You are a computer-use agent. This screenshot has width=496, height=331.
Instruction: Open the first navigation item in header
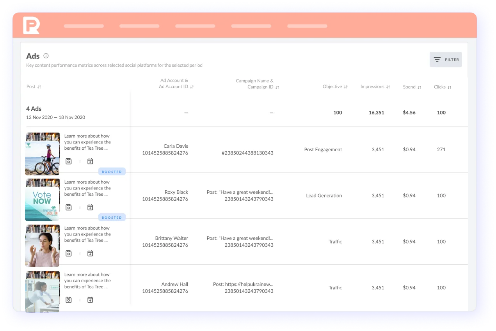tap(84, 26)
